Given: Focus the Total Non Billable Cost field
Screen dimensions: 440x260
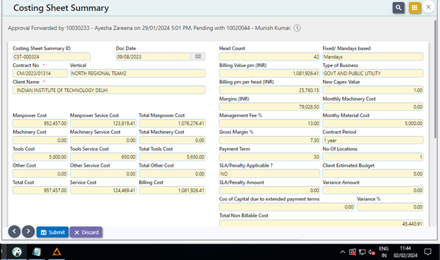Looking at the screenshot, I should pyautogui.click(x=321, y=224).
